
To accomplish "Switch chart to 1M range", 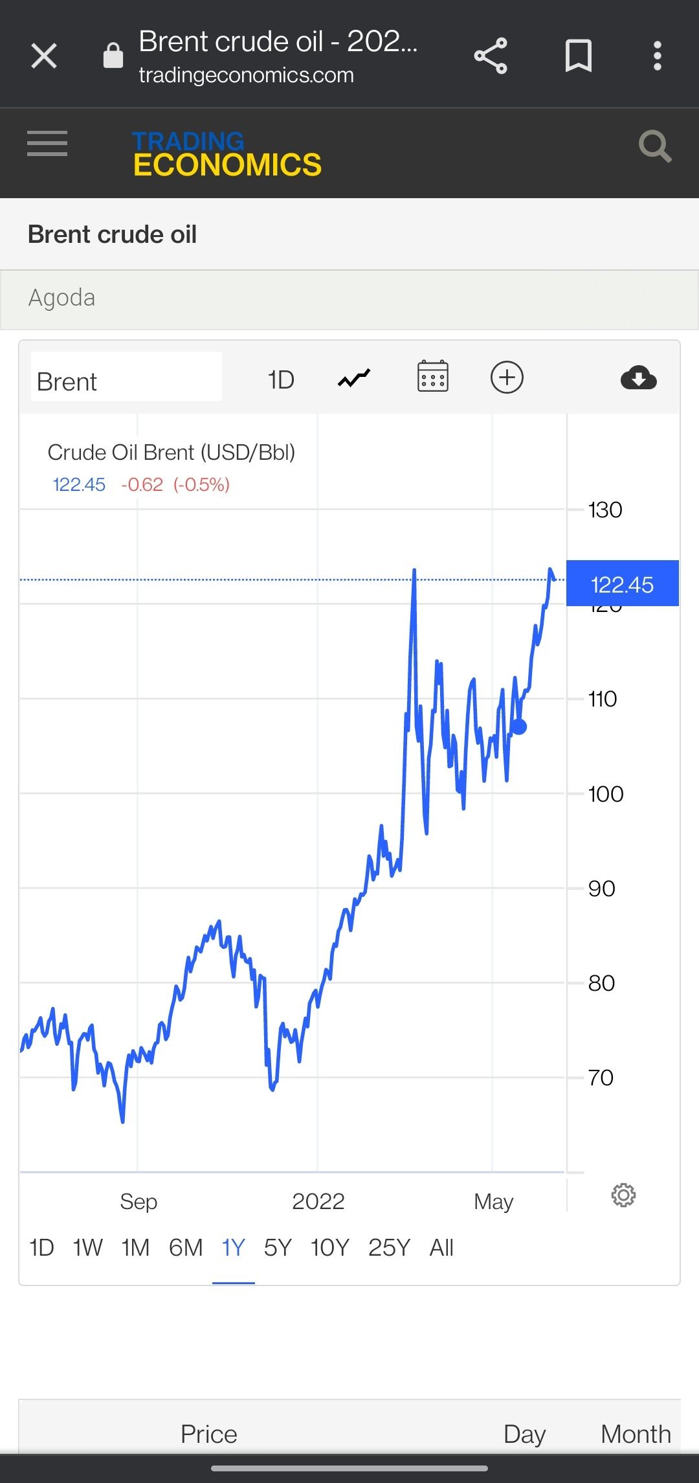I will pos(135,1247).
